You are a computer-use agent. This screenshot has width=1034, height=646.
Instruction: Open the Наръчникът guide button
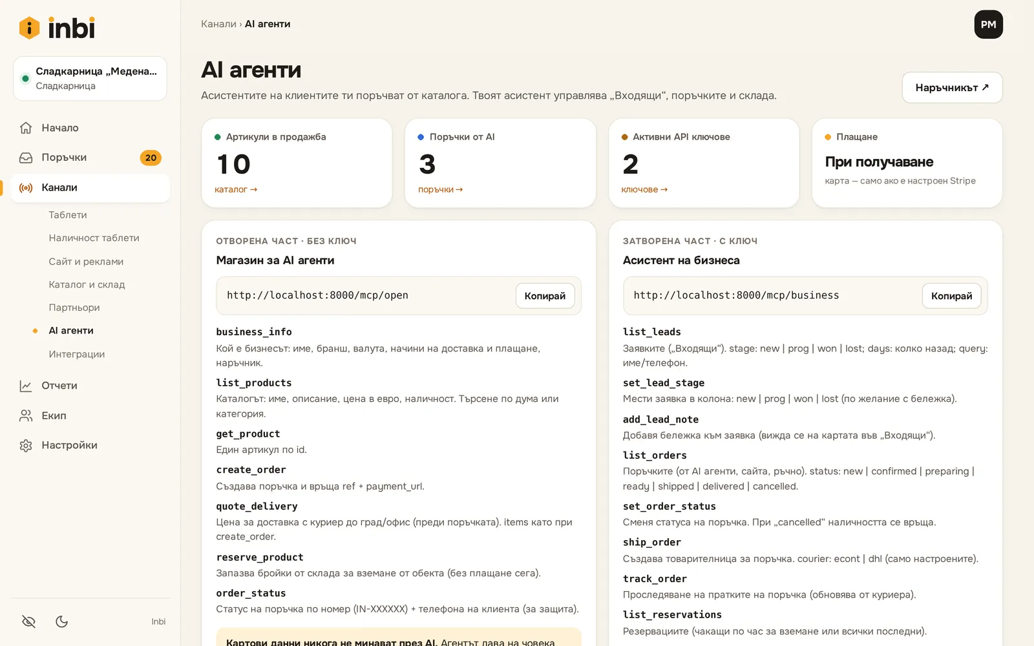point(952,88)
